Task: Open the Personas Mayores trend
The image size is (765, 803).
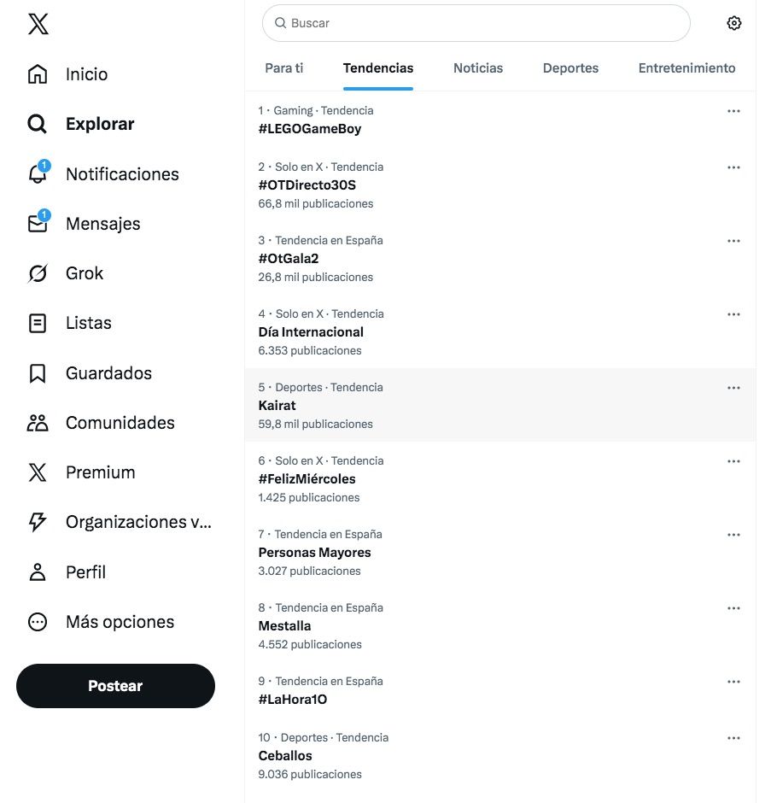Action: click(314, 553)
